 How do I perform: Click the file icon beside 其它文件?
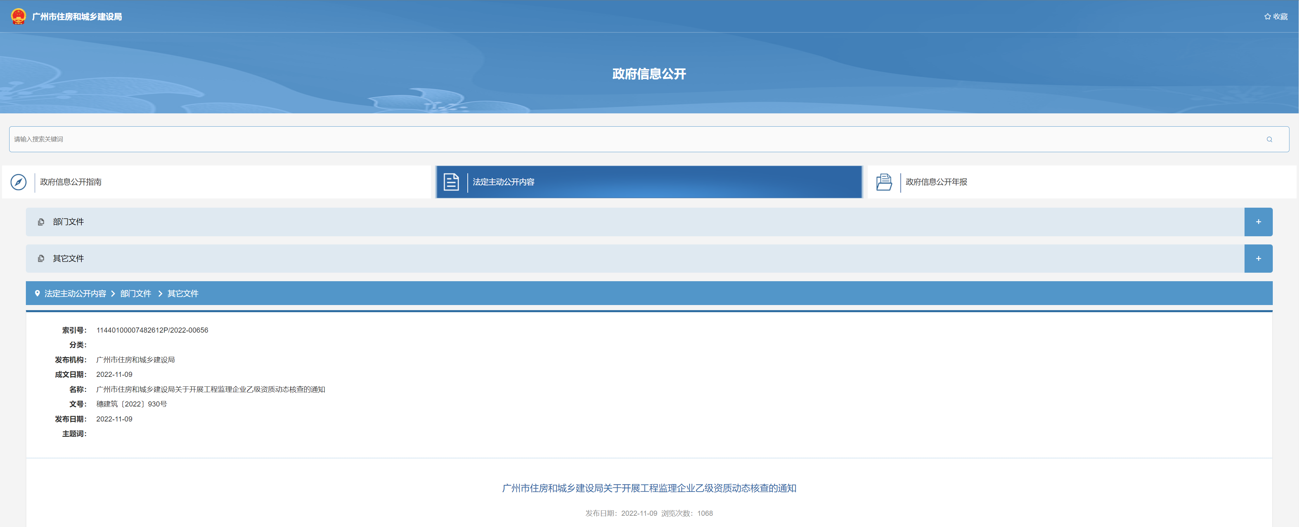tap(41, 259)
